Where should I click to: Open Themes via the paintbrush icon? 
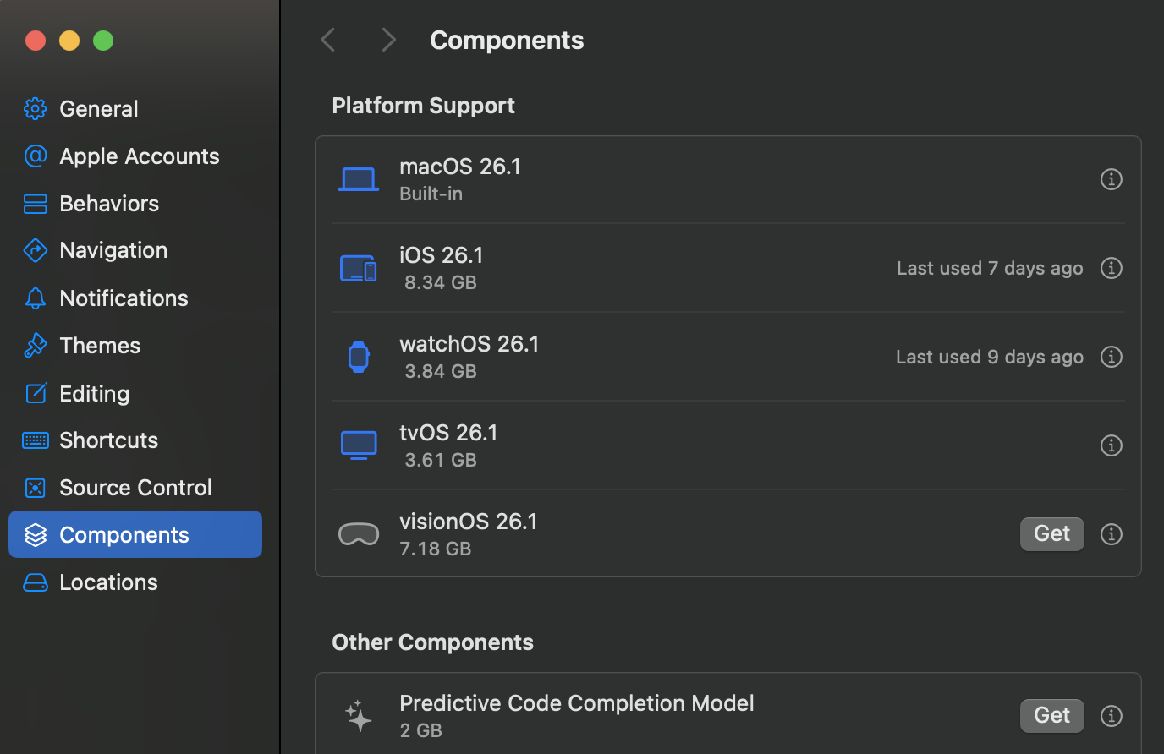tap(35, 345)
